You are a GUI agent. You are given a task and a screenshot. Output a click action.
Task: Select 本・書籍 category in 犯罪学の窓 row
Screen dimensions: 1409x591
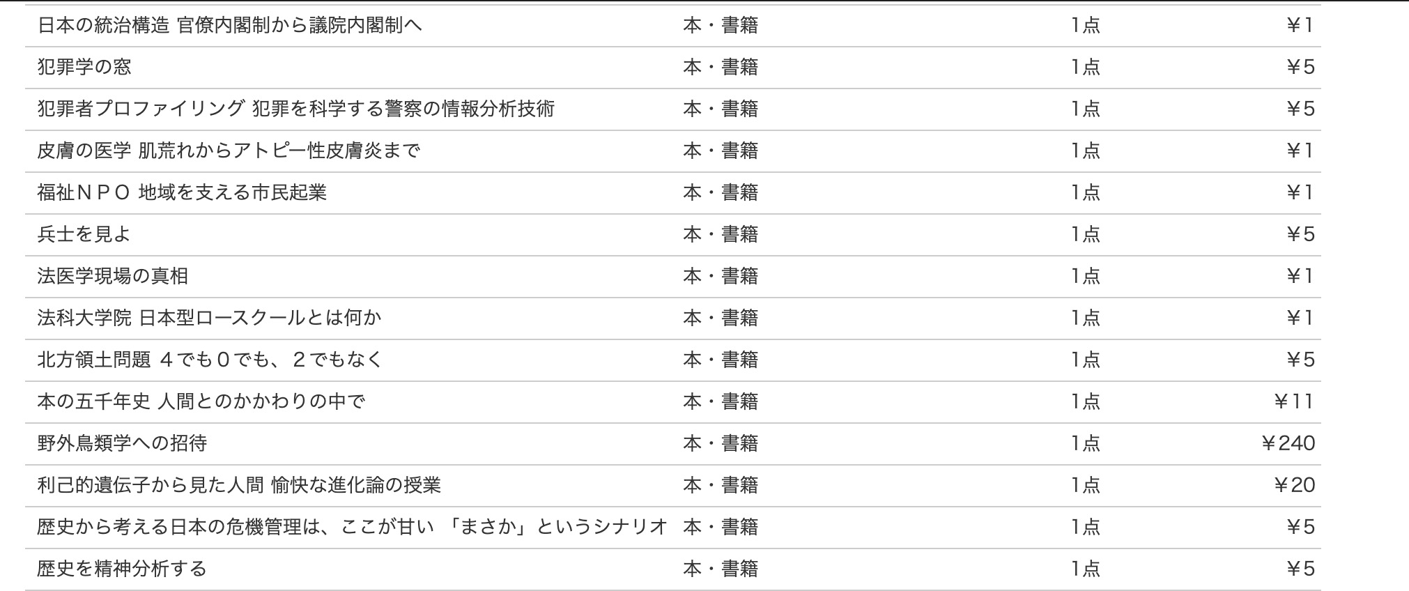(721, 68)
